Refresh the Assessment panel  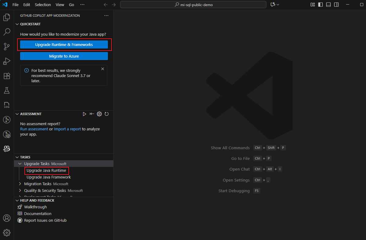[107, 114]
